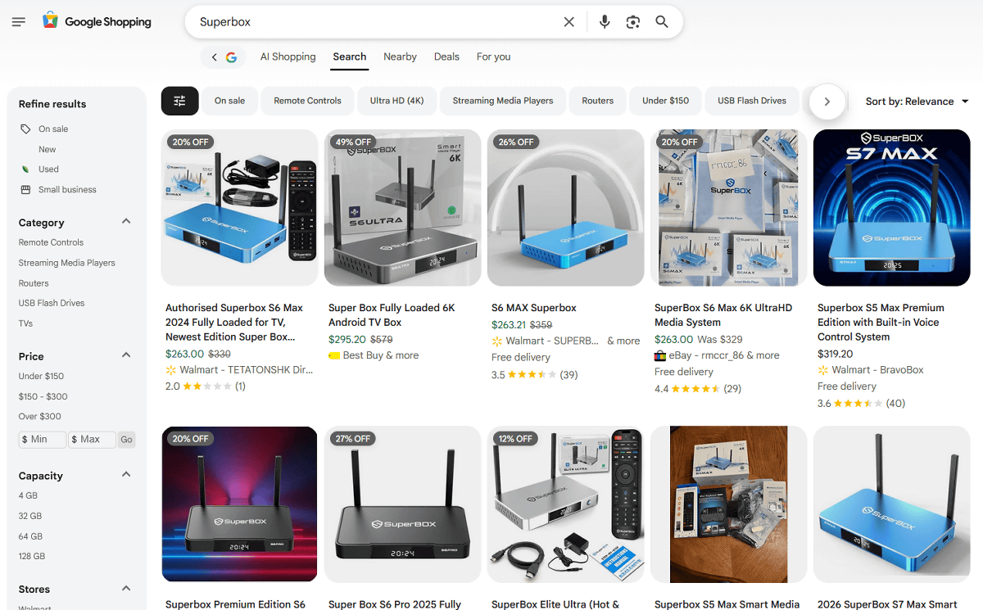Screen dimensions: 983x610
Task: Click the Google Shopping logo
Action: coord(97,22)
